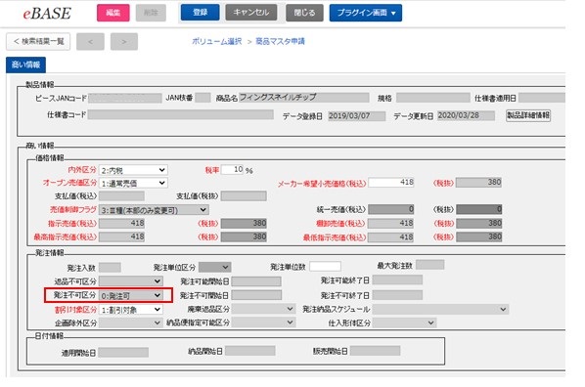Click the eBASE logo
585x387 pixels.
coord(47,14)
